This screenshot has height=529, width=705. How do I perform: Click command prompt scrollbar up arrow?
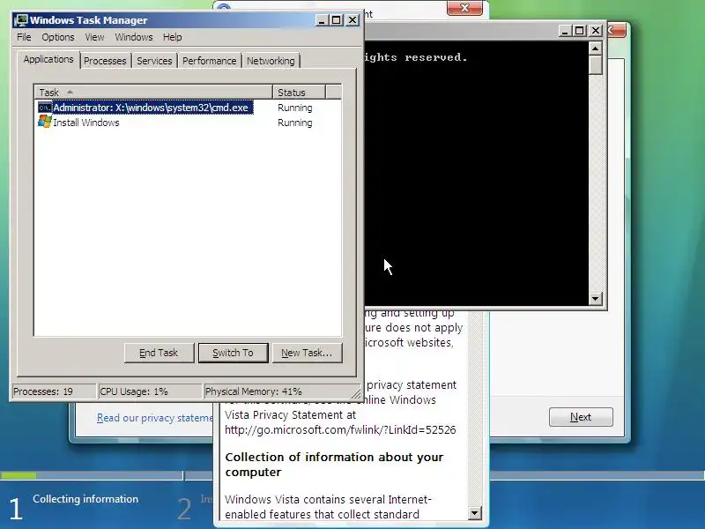pyautogui.click(x=596, y=48)
